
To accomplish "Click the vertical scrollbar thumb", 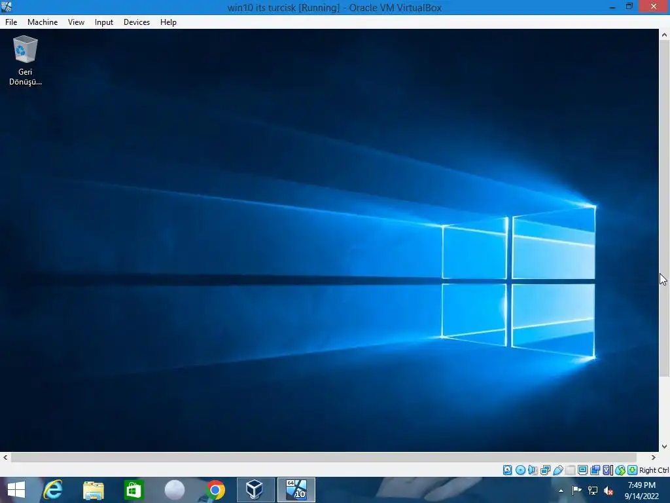I will pyautogui.click(x=664, y=209).
